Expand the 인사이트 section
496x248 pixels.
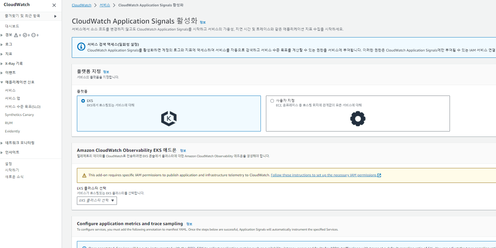[2, 152]
